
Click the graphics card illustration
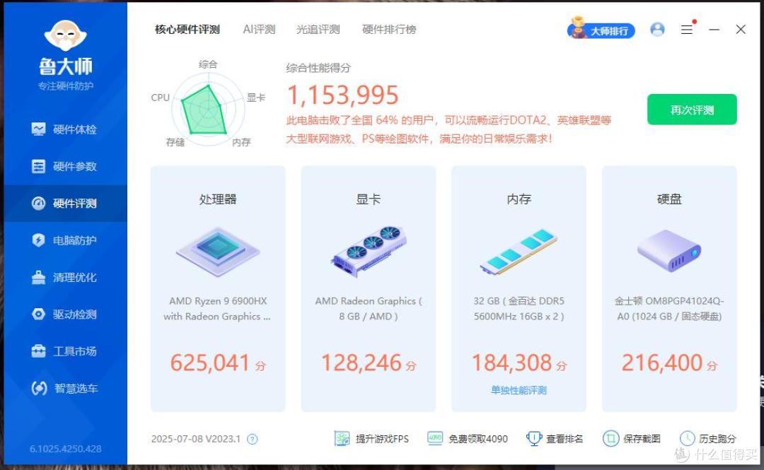pyautogui.click(x=369, y=250)
